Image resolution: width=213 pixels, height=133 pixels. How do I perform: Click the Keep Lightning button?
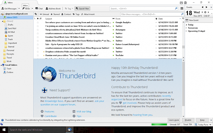(202, 120)
